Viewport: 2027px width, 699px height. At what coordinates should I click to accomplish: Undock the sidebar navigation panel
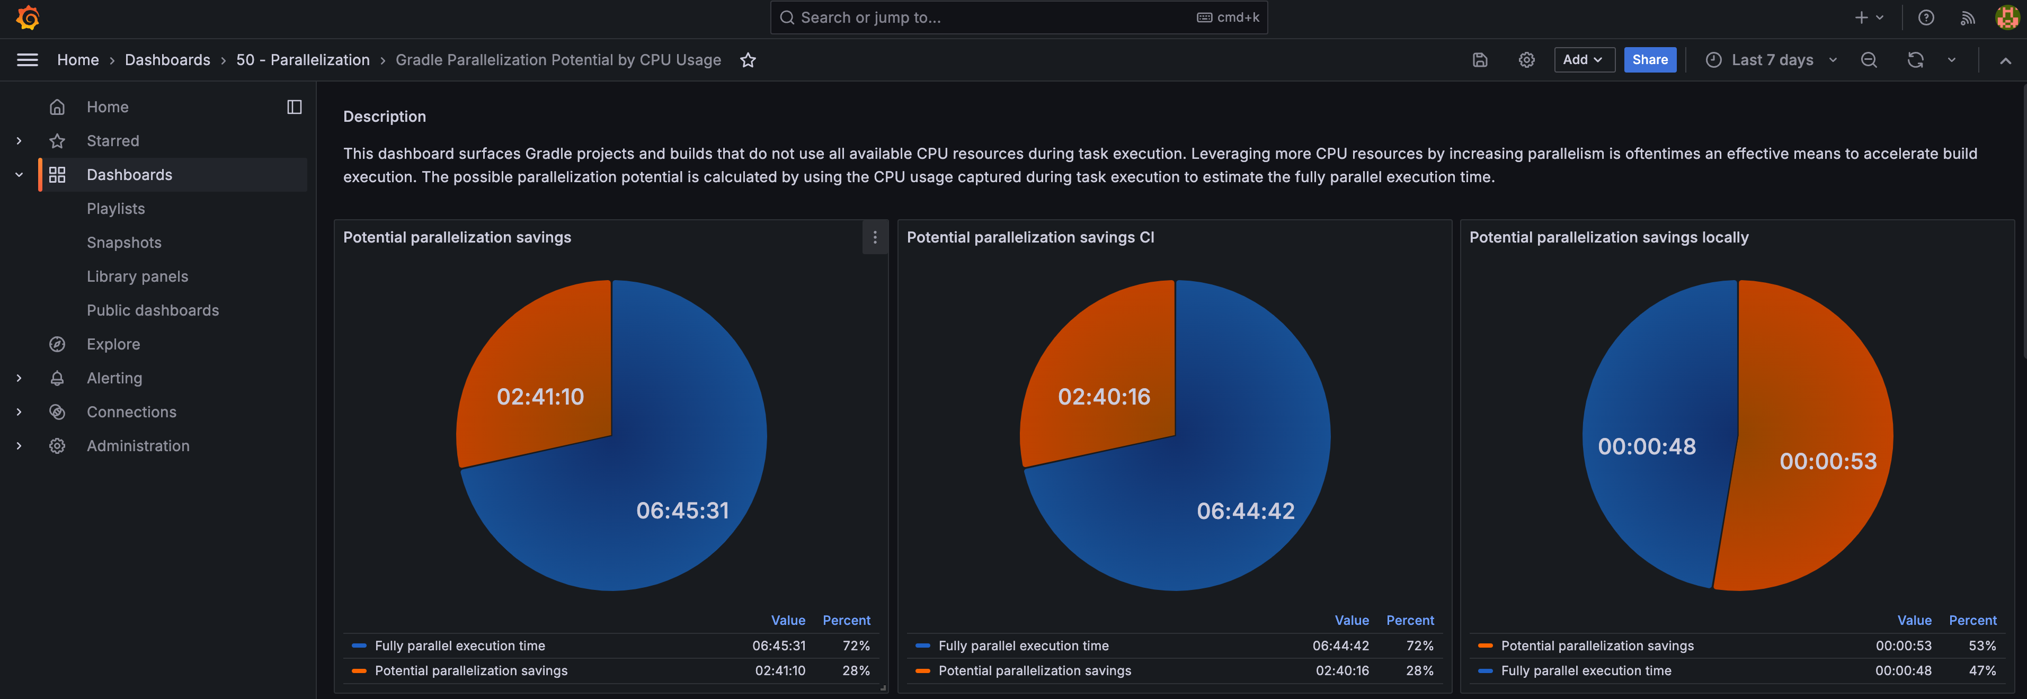tap(294, 107)
